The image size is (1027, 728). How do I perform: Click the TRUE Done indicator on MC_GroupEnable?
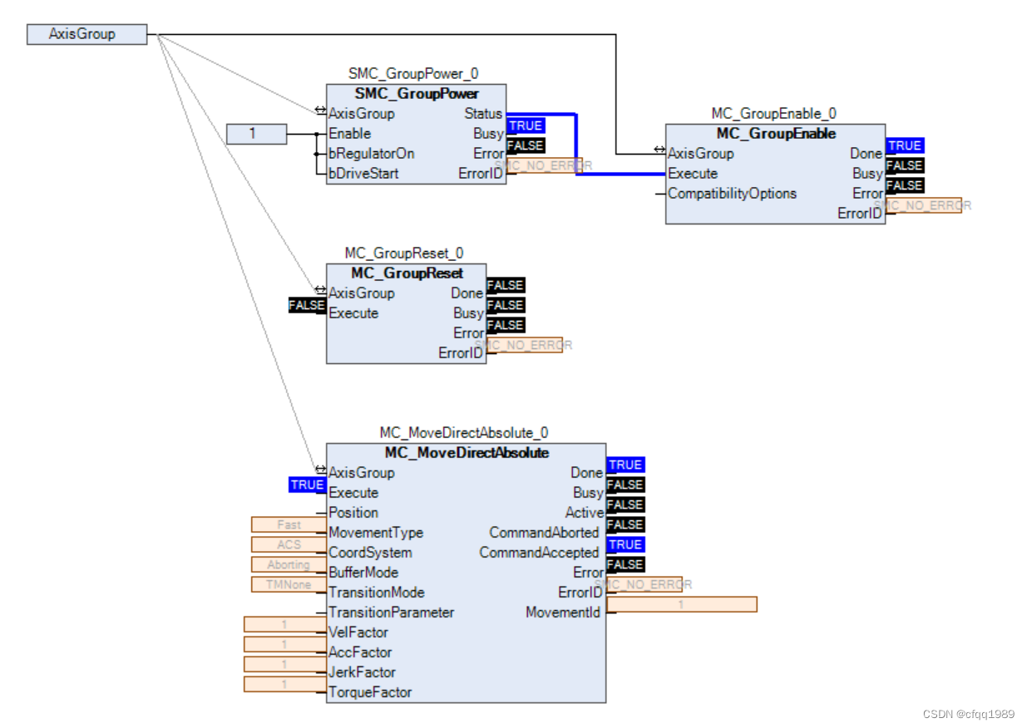(x=904, y=145)
